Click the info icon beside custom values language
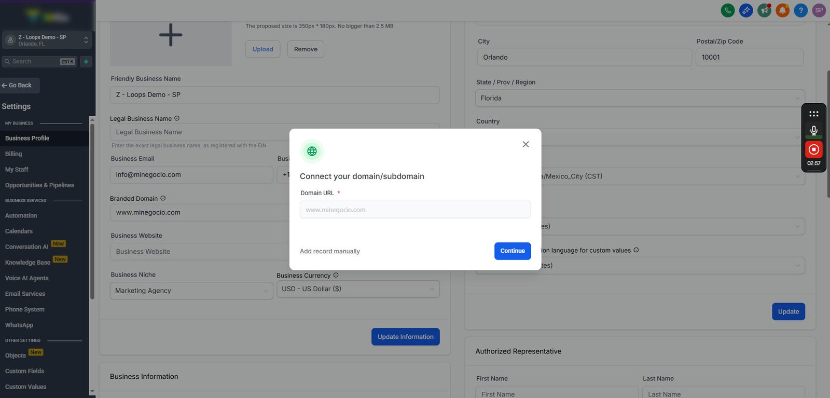 [636, 250]
